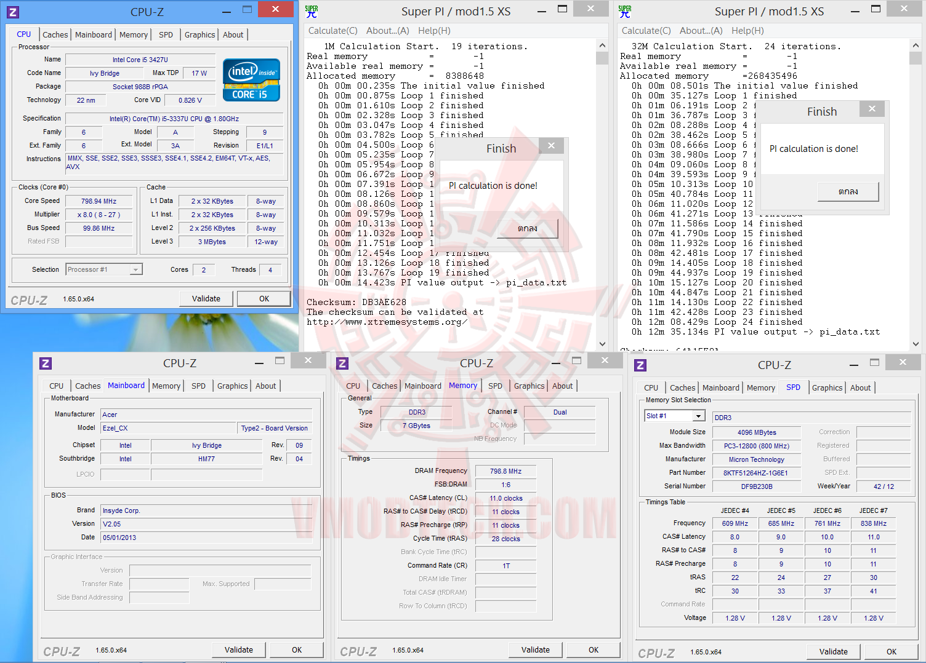Click the scroll-down arrow in the 1M Super PI window

(x=602, y=344)
